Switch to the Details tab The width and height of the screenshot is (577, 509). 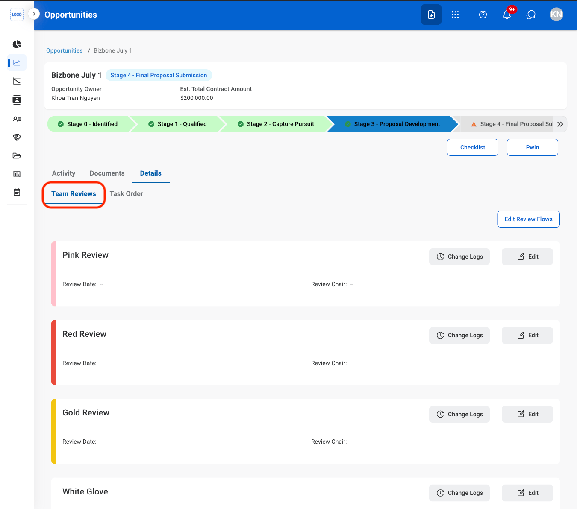click(x=151, y=173)
